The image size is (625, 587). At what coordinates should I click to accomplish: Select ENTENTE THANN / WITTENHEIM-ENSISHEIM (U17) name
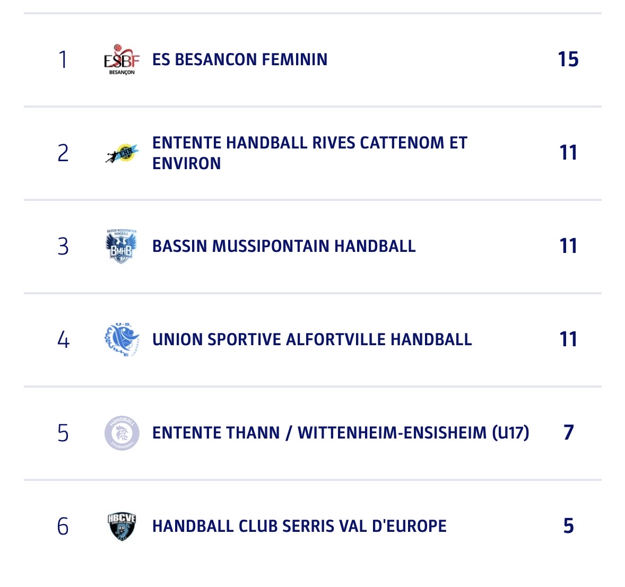[341, 433]
